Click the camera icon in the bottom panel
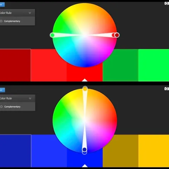The height and width of the screenshot is (169, 169). pos(167,89)
